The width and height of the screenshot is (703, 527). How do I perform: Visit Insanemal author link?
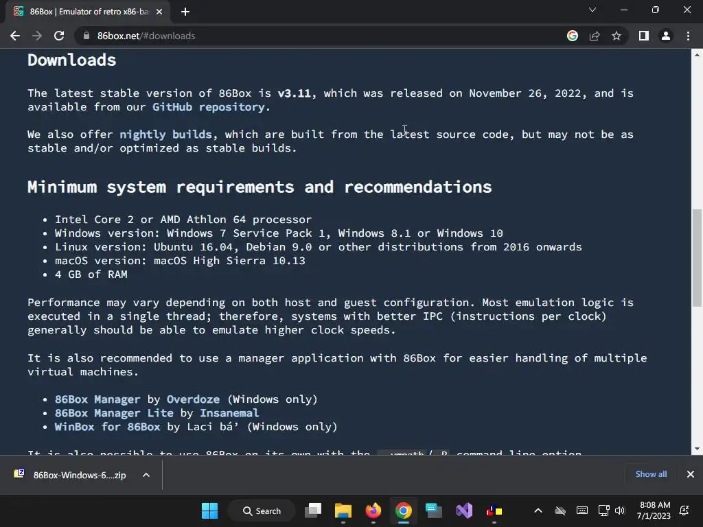click(x=229, y=413)
